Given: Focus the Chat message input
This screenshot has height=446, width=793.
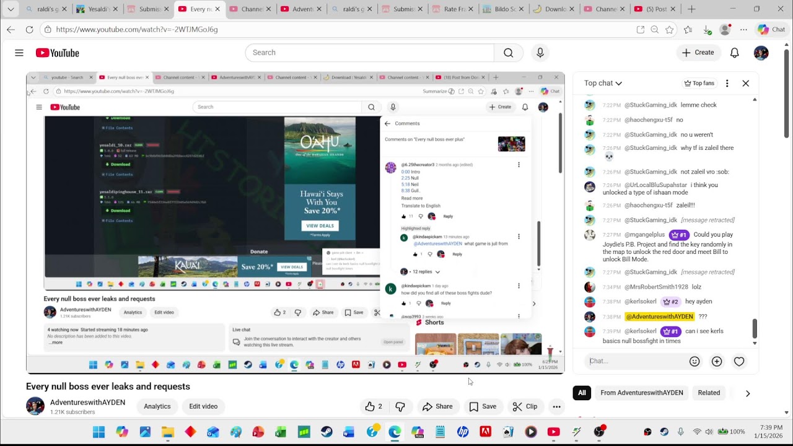Looking at the screenshot, I should [x=636, y=361].
